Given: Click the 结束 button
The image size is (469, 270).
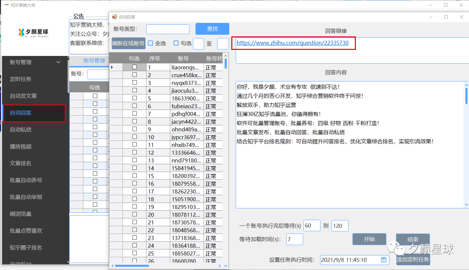Looking at the screenshot, I should pyautogui.click(x=413, y=239).
